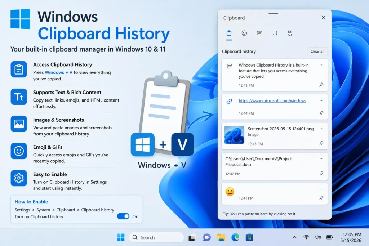Click the Clear all button
This screenshot has height=246, width=369.
317,51
